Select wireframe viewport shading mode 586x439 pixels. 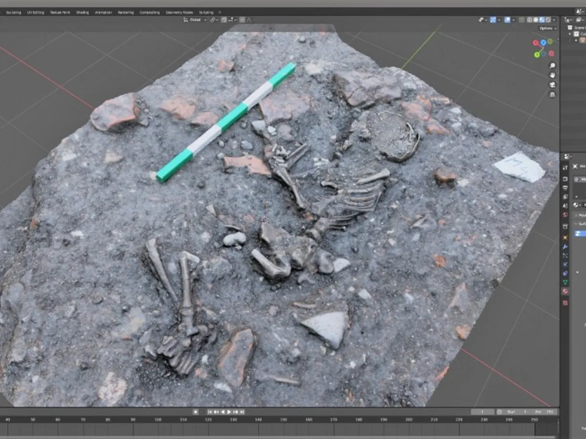pyautogui.click(x=529, y=20)
